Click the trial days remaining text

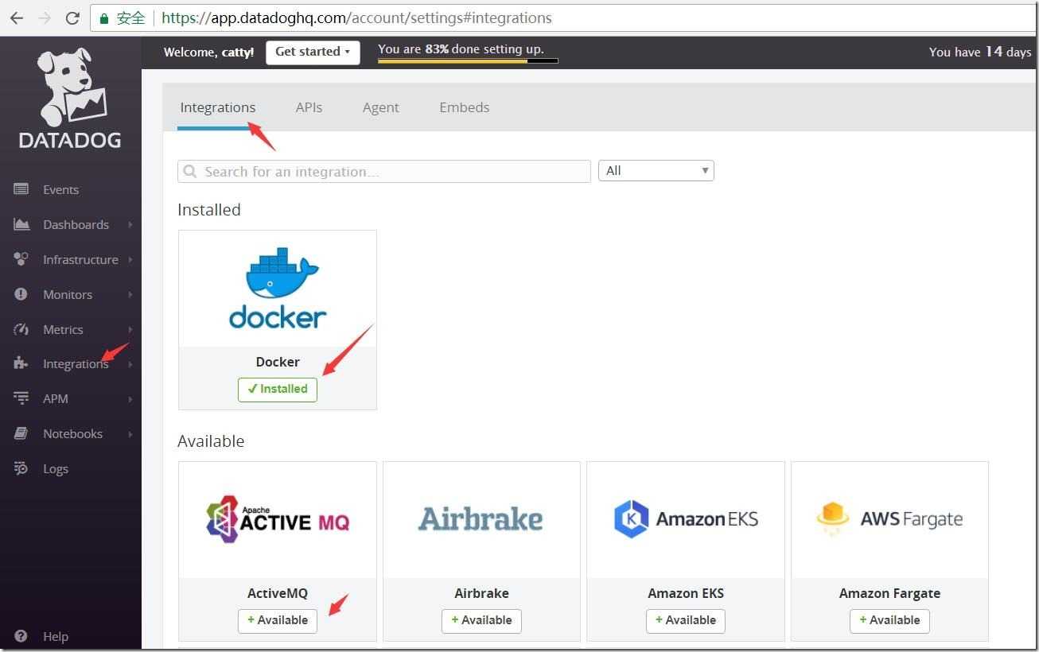[x=980, y=52]
